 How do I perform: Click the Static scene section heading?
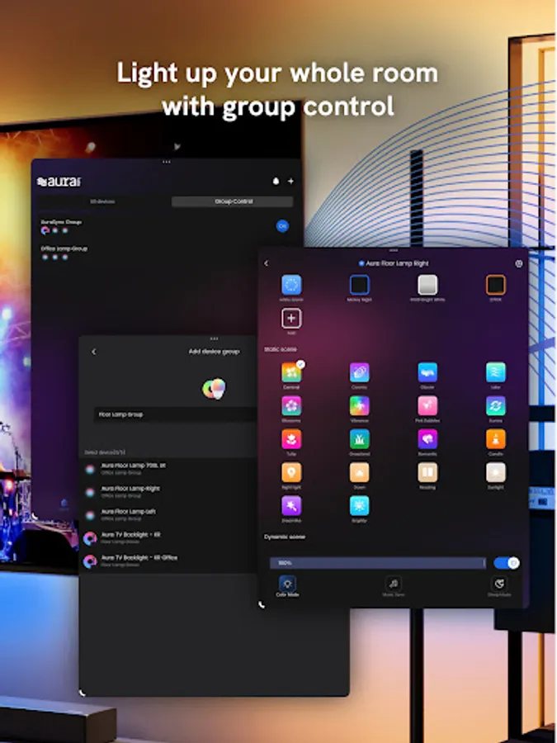click(281, 349)
